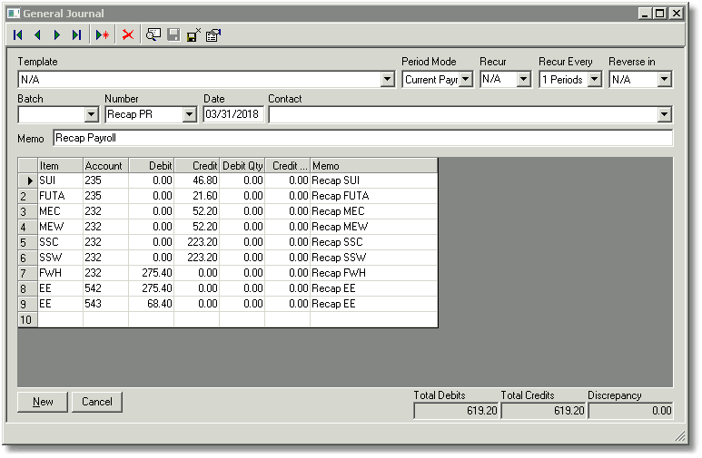Click the Cancel button

pyautogui.click(x=96, y=402)
